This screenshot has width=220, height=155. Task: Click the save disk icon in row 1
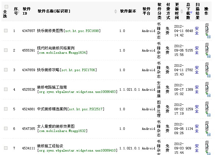click(208, 37)
